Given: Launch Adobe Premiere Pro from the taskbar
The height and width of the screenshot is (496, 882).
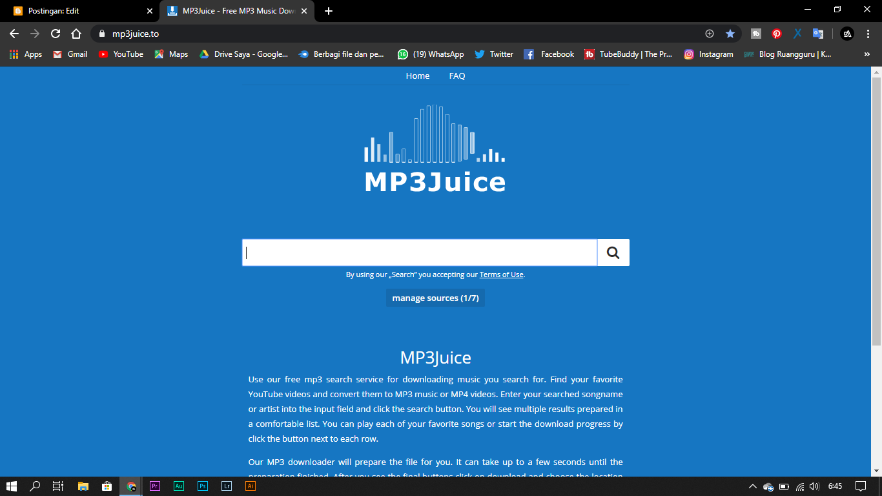Looking at the screenshot, I should click(154, 486).
